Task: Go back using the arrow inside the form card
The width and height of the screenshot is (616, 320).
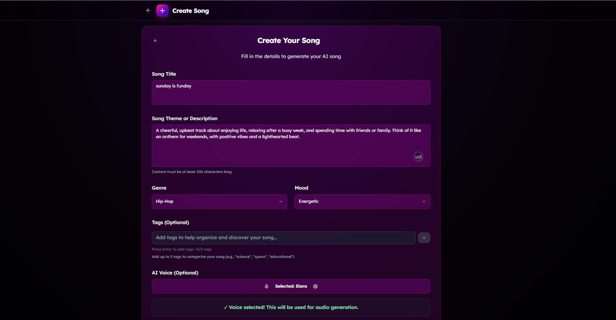Action: [x=156, y=41]
